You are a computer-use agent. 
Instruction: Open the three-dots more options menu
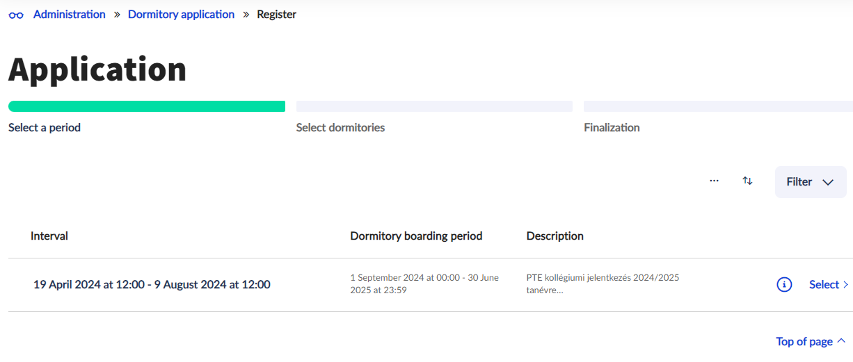click(x=714, y=181)
